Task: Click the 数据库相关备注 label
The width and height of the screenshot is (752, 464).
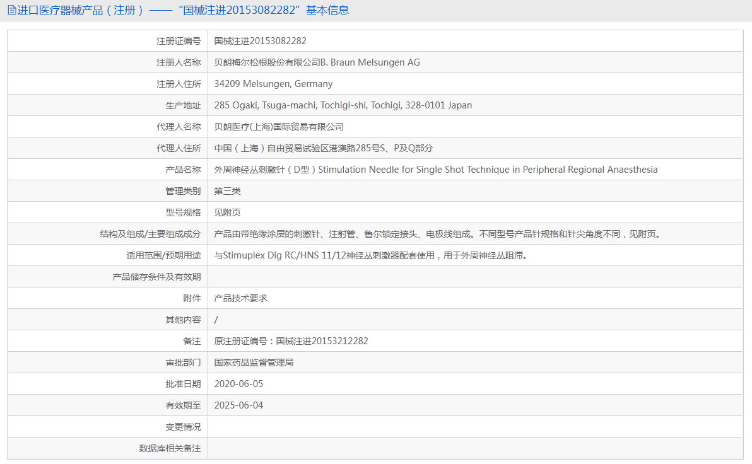Action: [x=170, y=449]
